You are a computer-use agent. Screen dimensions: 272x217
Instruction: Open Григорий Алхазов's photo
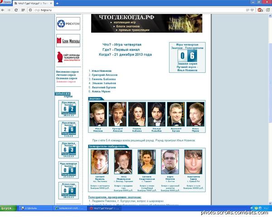coord(117,114)
